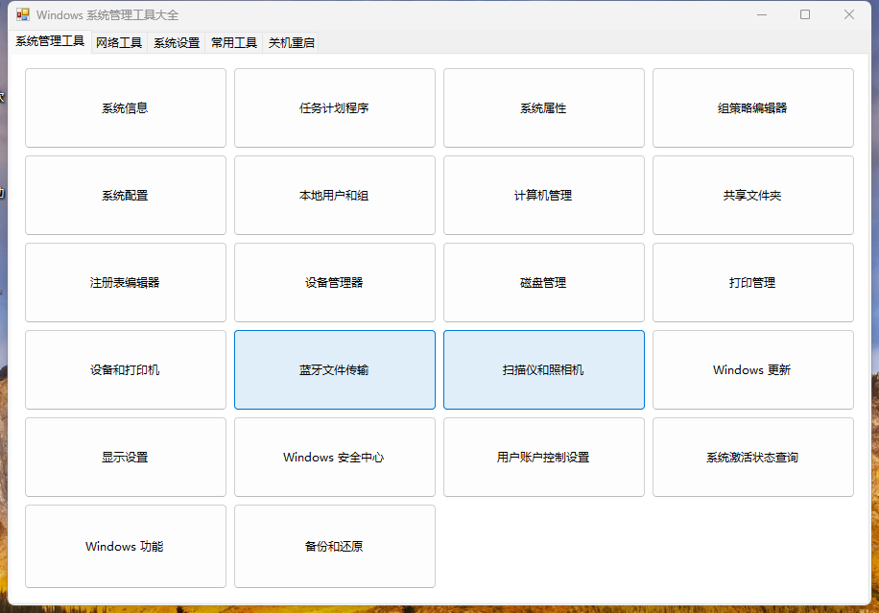
Task: Click the 蓝牙文件传输 button
Action: click(334, 370)
